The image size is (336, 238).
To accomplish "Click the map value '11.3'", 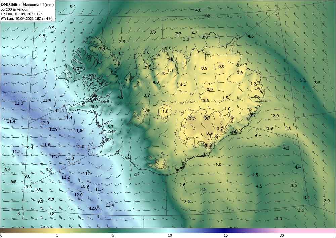I will [16, 152].
